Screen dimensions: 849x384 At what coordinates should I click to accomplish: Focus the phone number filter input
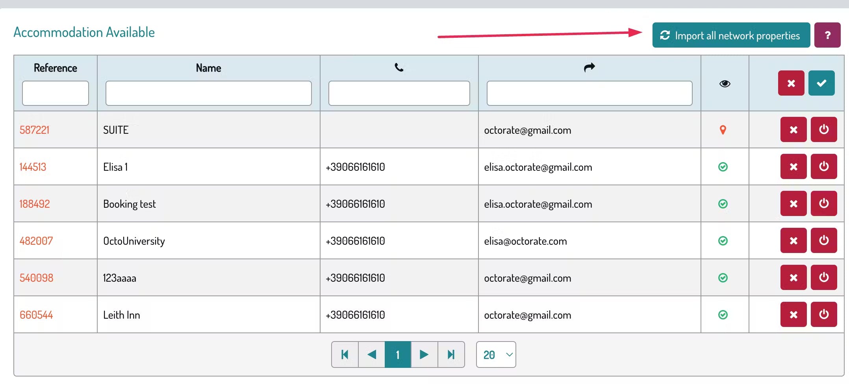click(399, 93)
